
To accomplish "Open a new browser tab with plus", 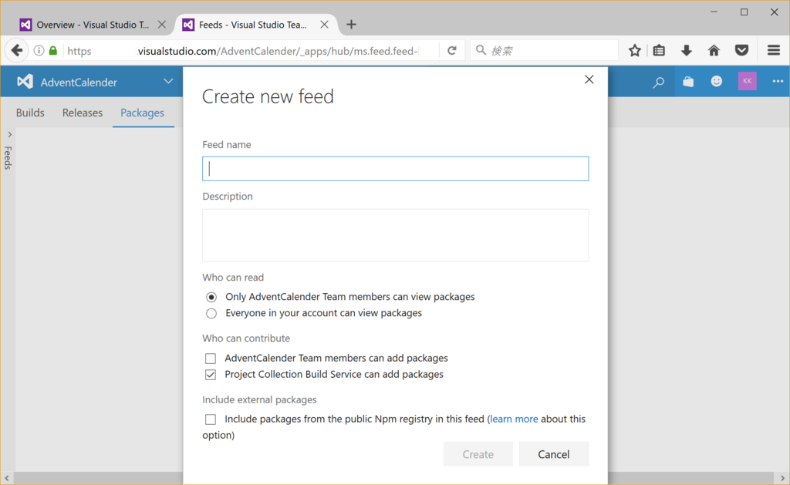I will click(351, 24).
